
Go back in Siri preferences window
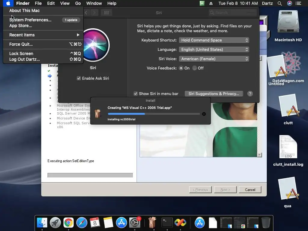[x=86, y=13]
